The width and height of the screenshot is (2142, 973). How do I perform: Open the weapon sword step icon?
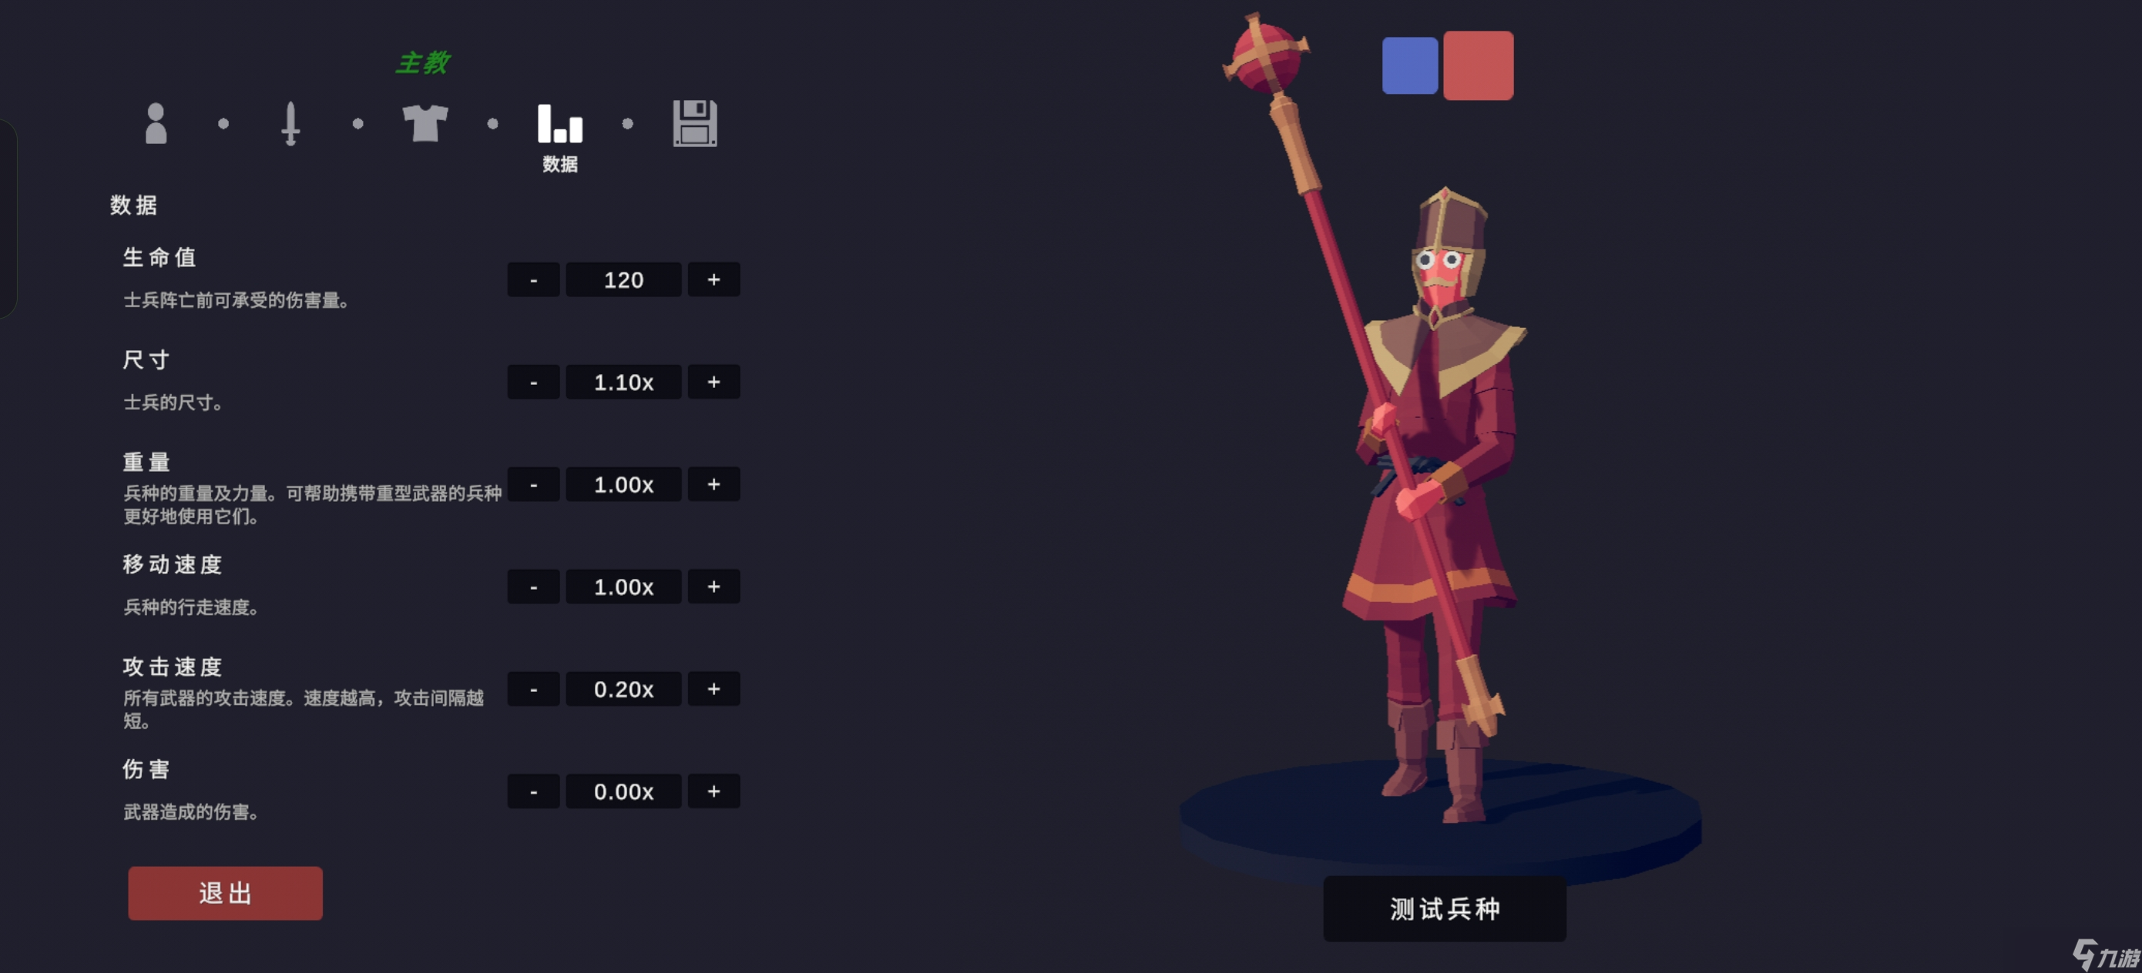pos(290,124)
